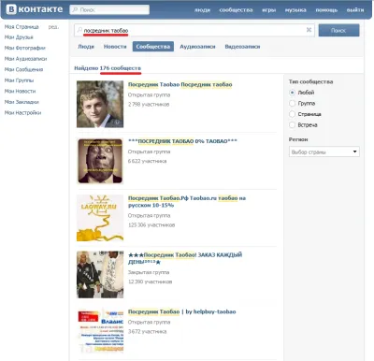
Task: Open Посредник Таобао! ЗАКАЗ КАЖДЫЙ ДЕНЬ link
Action: (x=185, y=258)
